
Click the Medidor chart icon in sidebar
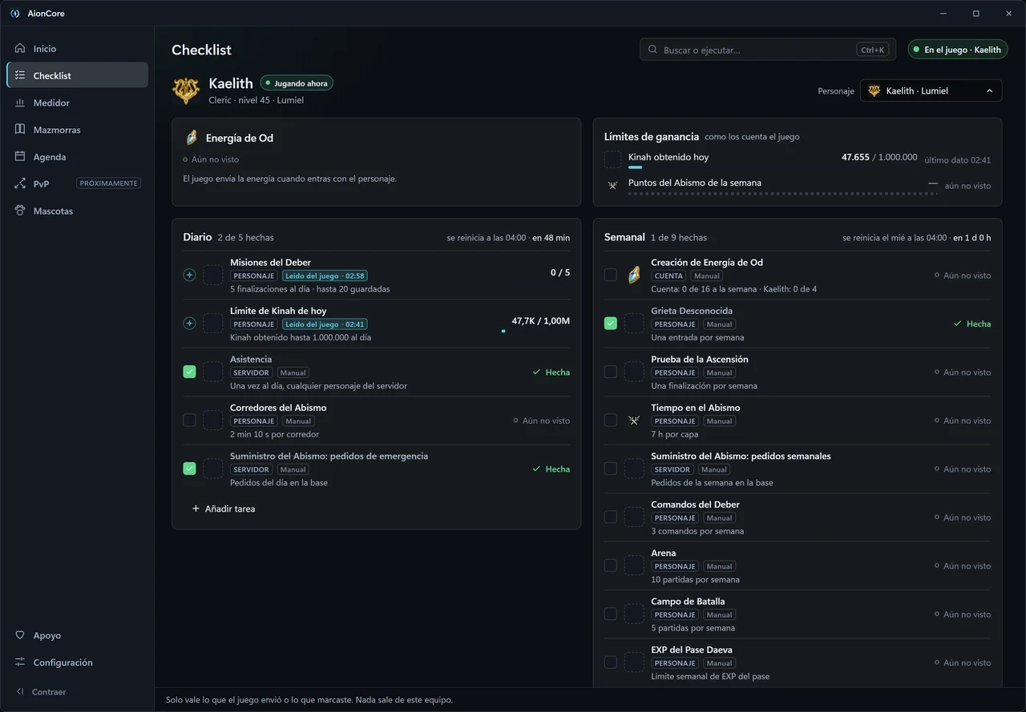(20, 103)
